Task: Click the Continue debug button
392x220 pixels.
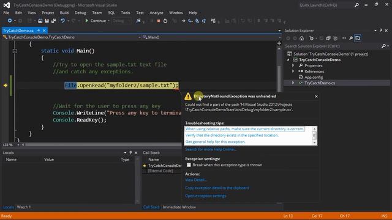Action: (96, 21)
